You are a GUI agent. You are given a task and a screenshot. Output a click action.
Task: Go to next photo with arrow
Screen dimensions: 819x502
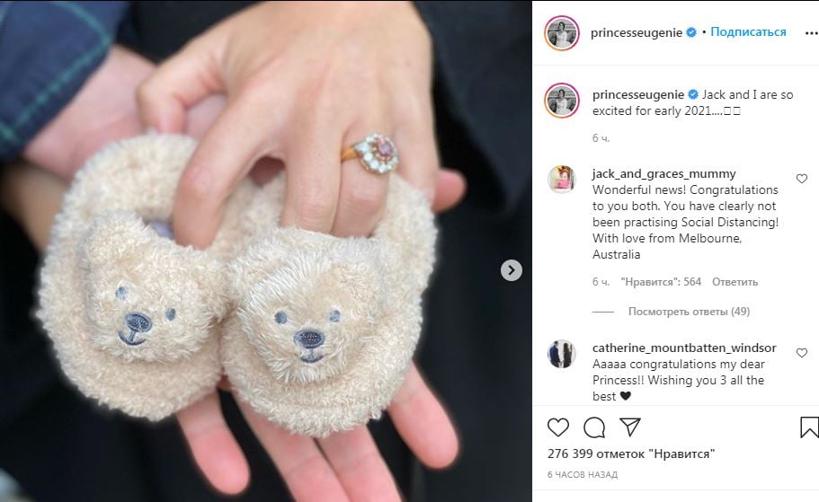coord(512,270)
